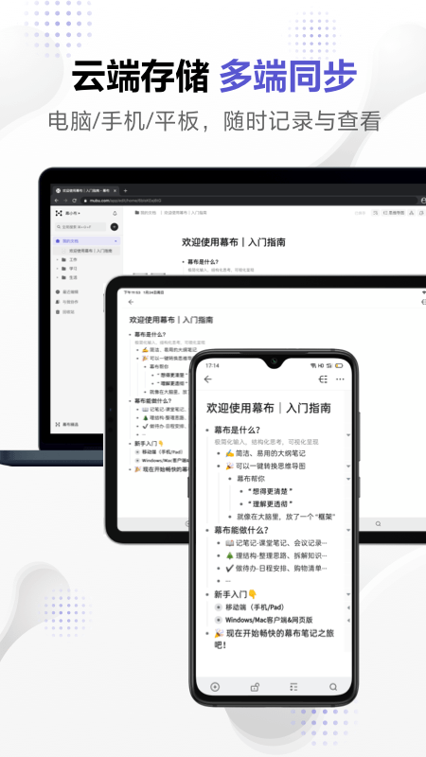
Task: Click the 我的文档 breadcrumb on the laptop
Action: click(x=146, y=212)
